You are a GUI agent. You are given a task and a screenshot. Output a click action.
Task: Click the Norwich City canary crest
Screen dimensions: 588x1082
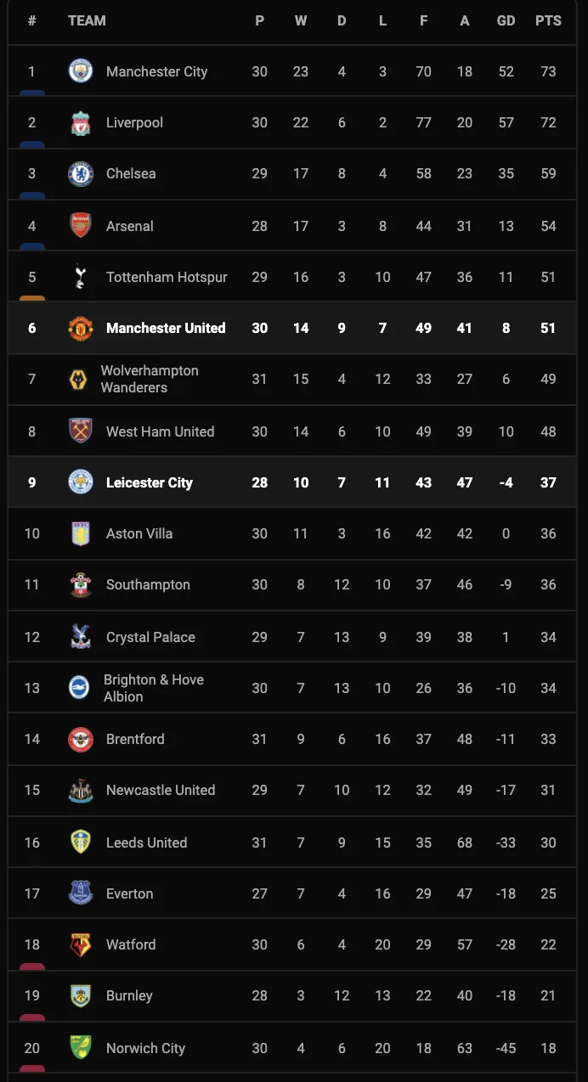click(x=81, y=1048)
